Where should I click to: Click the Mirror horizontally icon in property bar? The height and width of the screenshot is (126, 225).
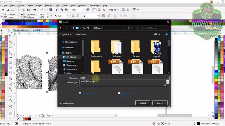(73, 16)
